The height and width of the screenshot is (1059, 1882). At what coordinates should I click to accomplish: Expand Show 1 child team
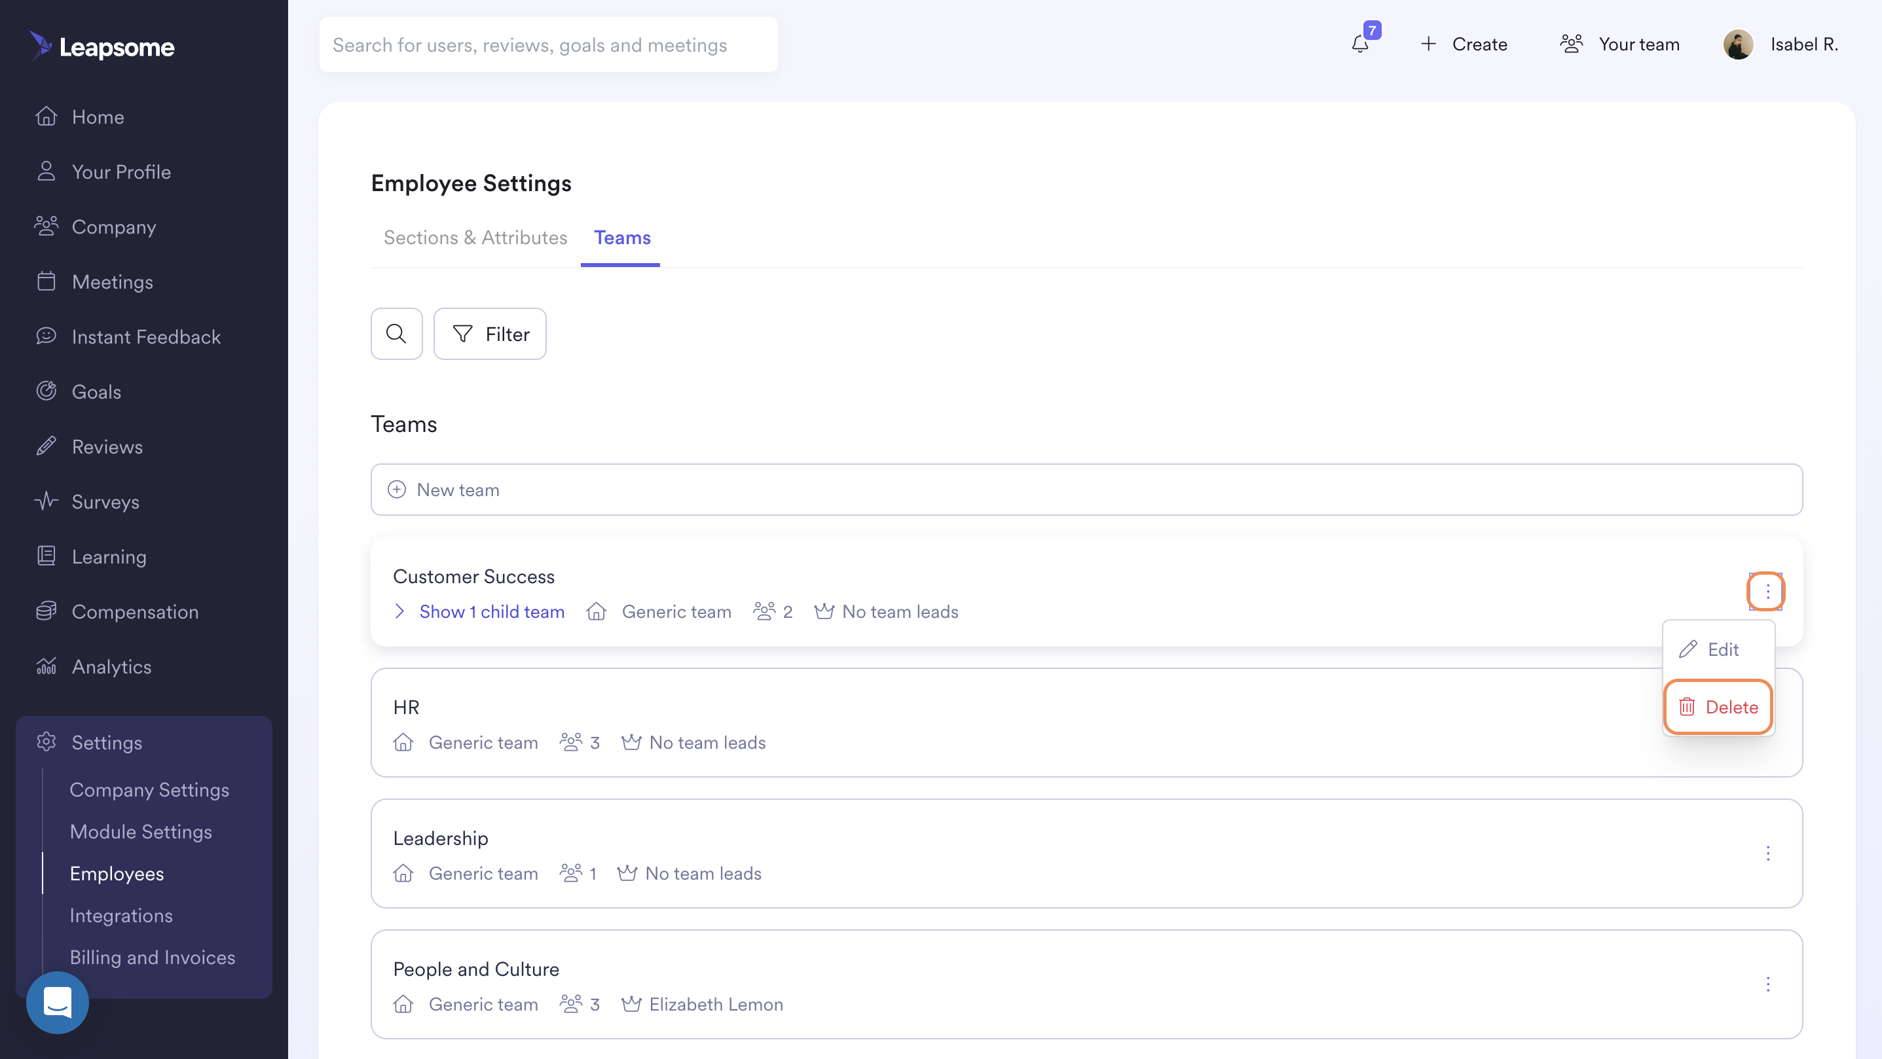[491, 611]
